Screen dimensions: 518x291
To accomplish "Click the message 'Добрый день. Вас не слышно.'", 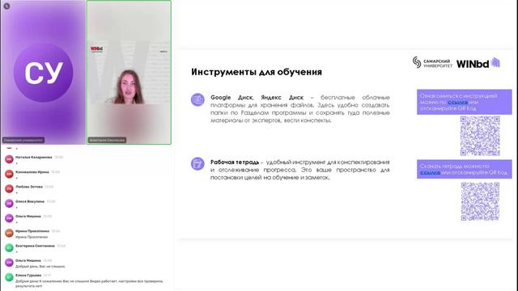I will 40,266.
